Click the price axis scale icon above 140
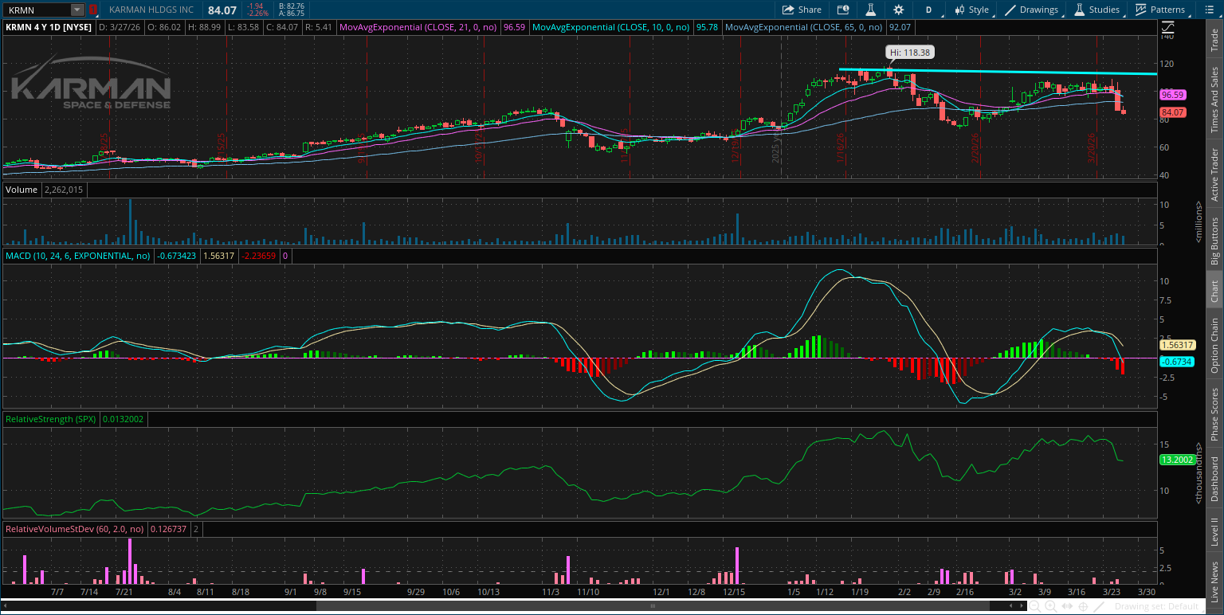The height and width of the screenshot is (615, 1224). pyautogui.click(x=1167, y=28)
